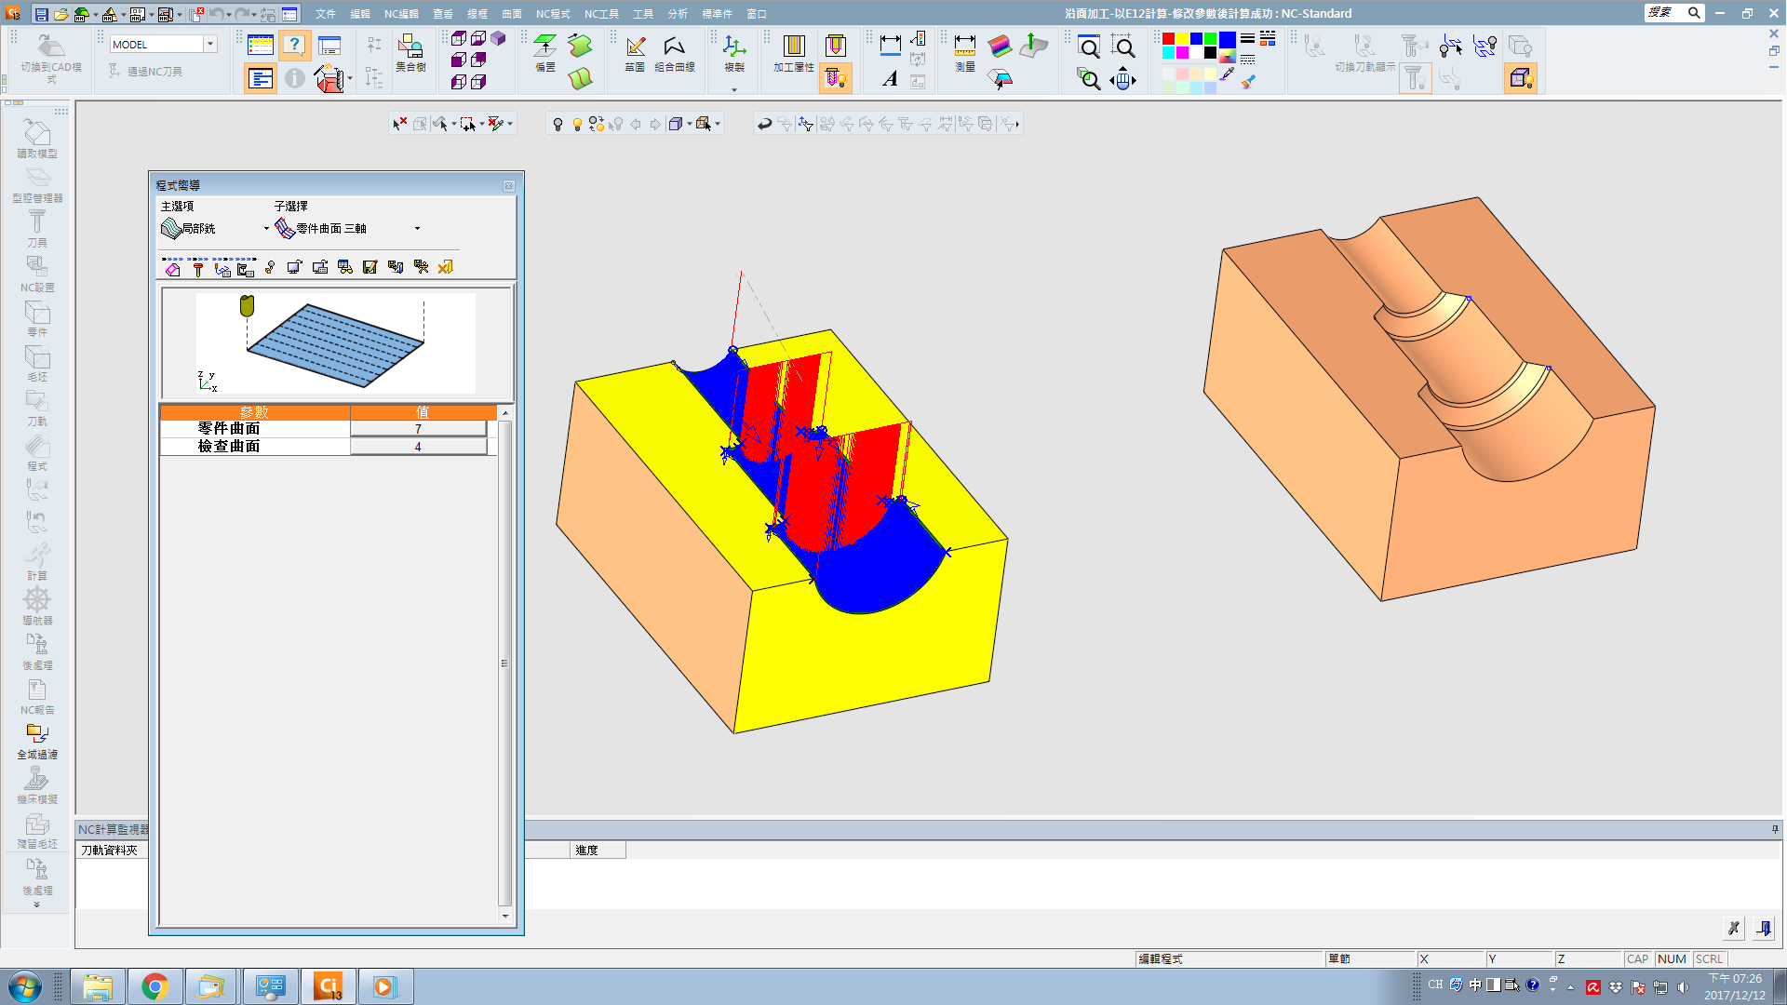This screenshot has height=1005, width=1787.
Task: Expand the 主選項 局部銑 dropdown
Action: coord(266,228)
